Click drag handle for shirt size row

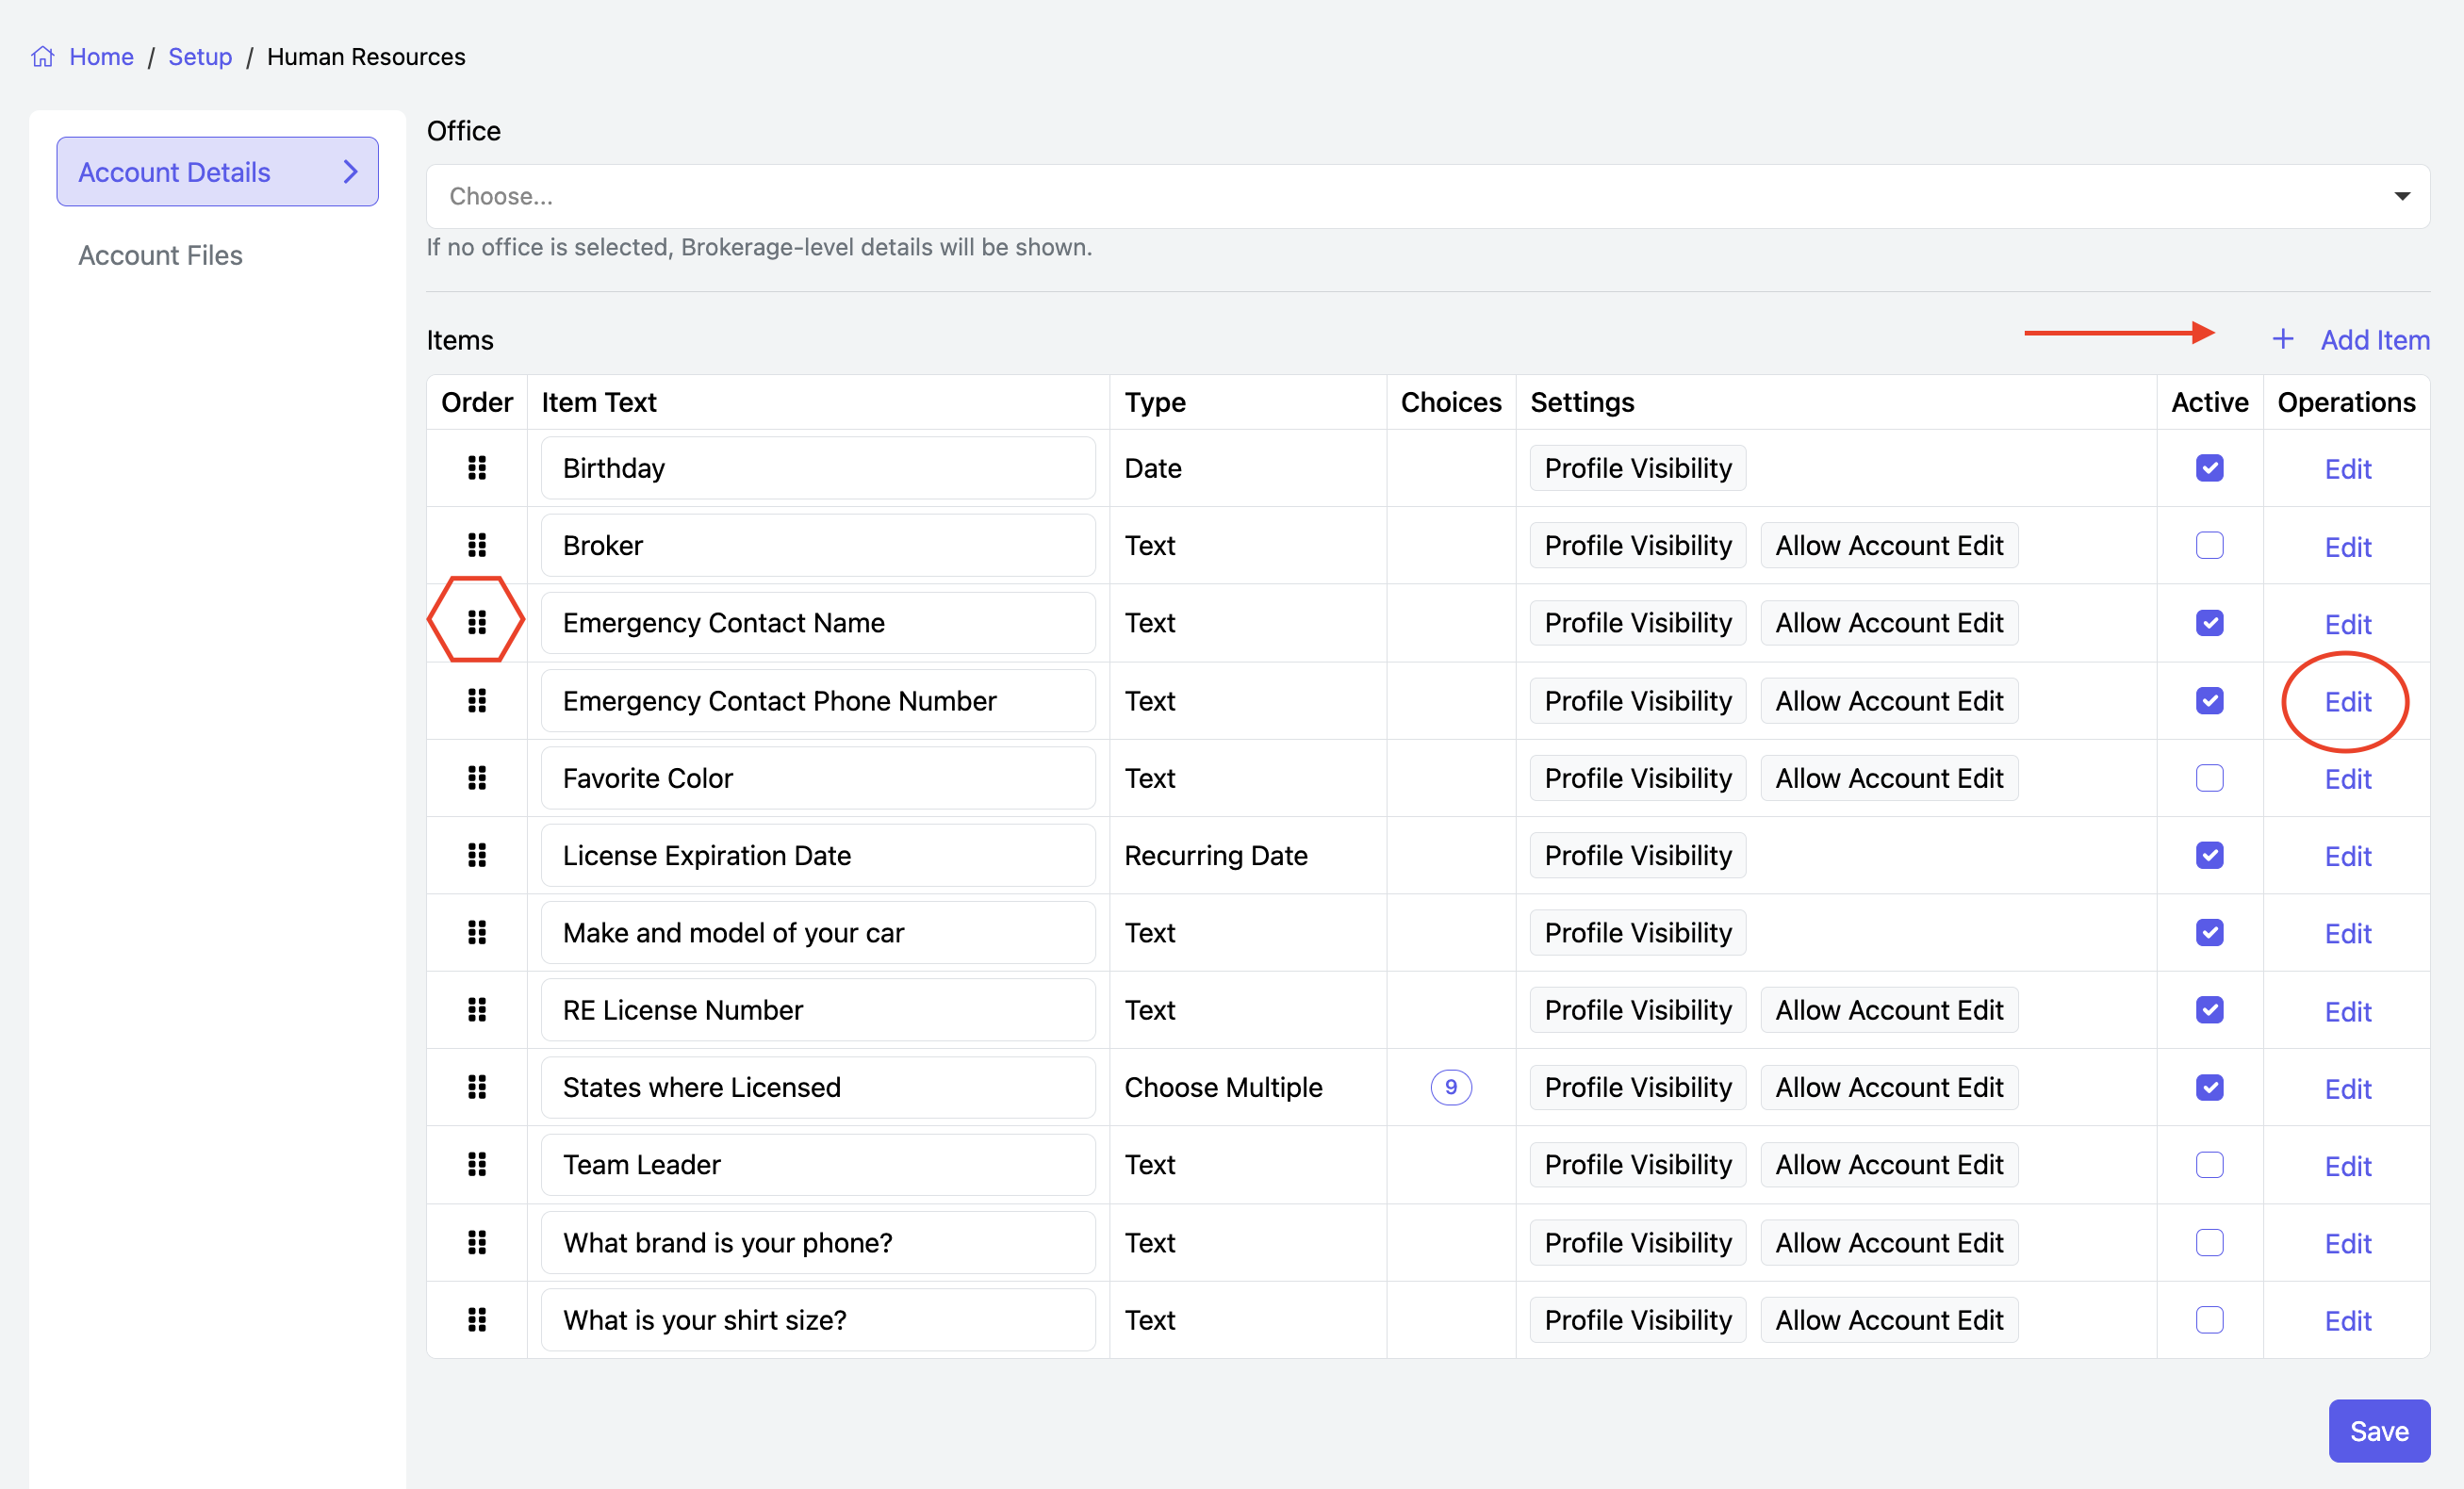click(x=477, y=1320)
